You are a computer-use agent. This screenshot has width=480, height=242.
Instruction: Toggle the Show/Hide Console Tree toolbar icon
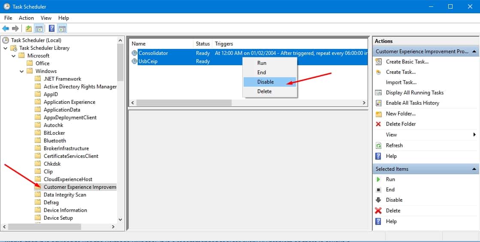[39, 28]
